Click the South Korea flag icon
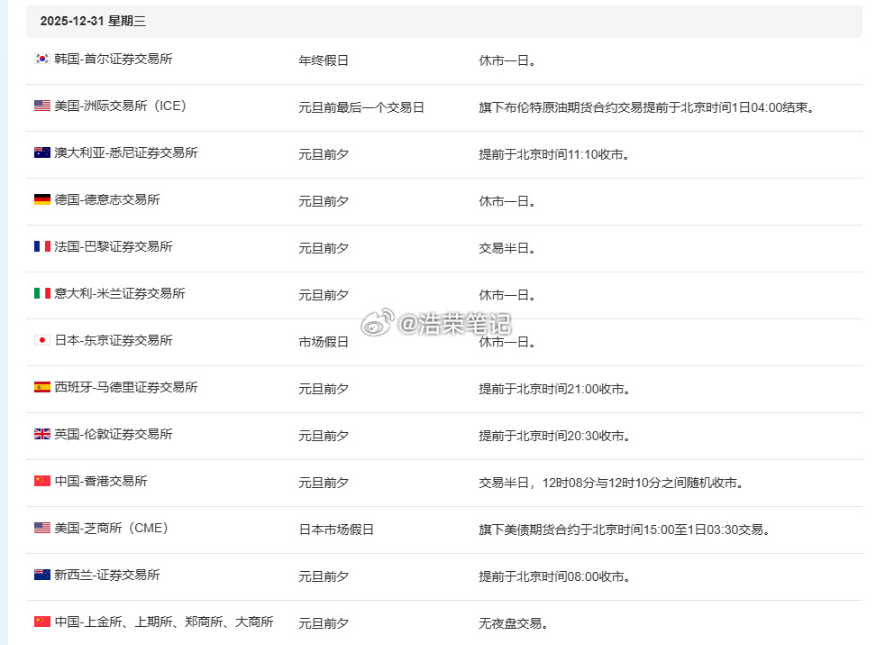 pyautogui.click(x=41, y=59)
